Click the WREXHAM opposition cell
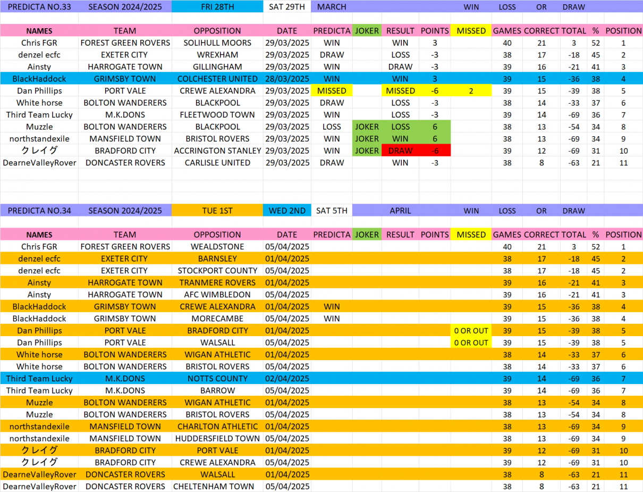643x492 pixels. point(217,55)
